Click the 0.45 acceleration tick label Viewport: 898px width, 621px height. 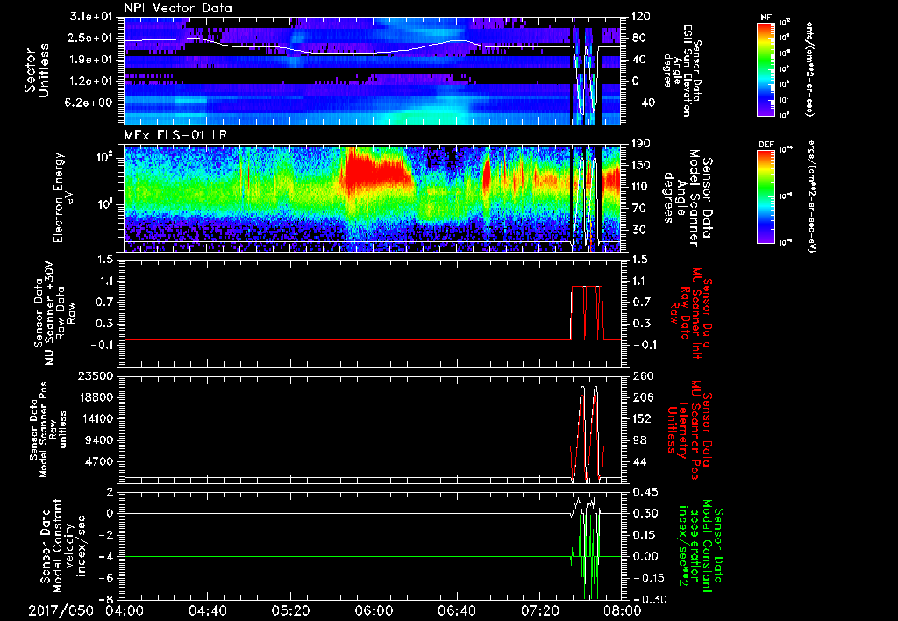[645, 492]
